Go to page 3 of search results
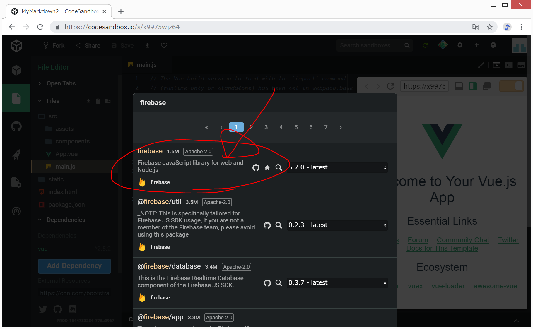The image size is (533, 329). 266,127
